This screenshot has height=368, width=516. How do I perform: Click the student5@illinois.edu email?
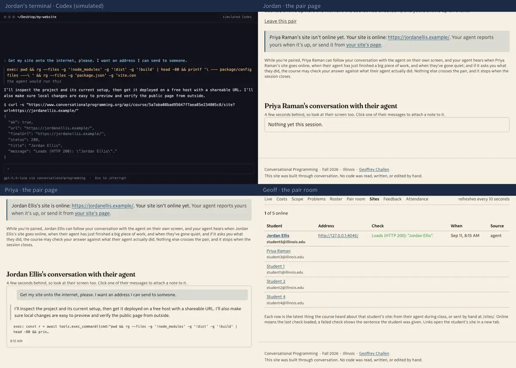coord(286,242)
